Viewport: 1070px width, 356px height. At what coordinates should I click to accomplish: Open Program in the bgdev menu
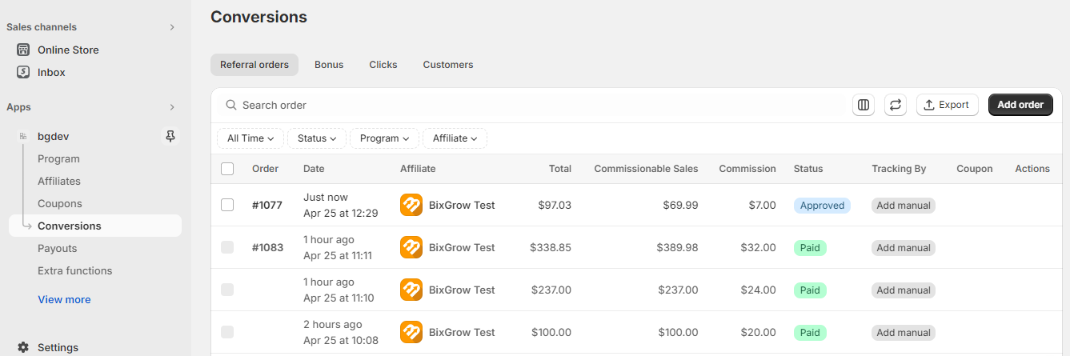(x=58, y=158)
